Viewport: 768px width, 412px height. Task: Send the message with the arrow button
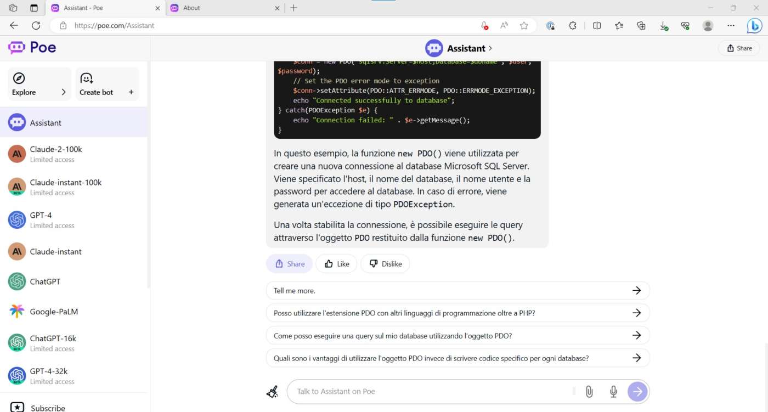[x=637, y=391]
